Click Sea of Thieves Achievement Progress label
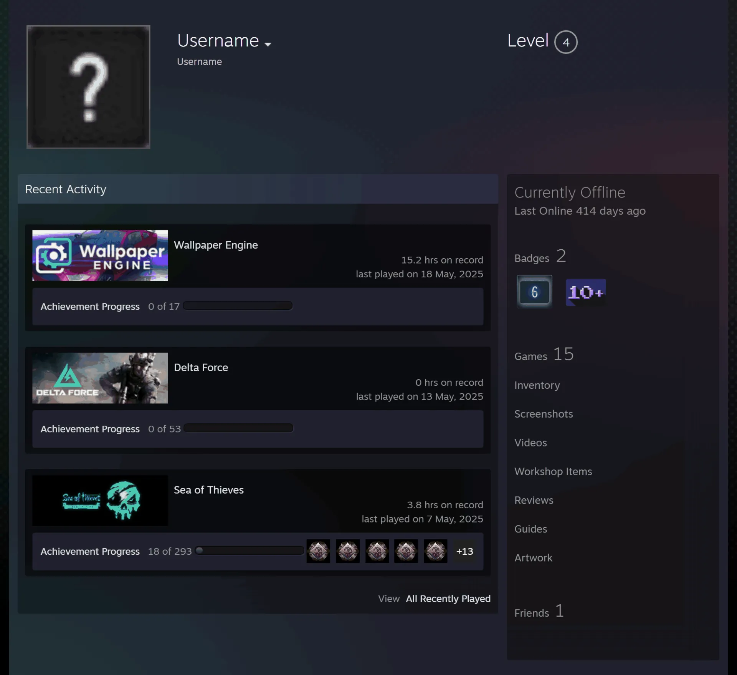This screenshot has height=675, width=737. [90, 551]
